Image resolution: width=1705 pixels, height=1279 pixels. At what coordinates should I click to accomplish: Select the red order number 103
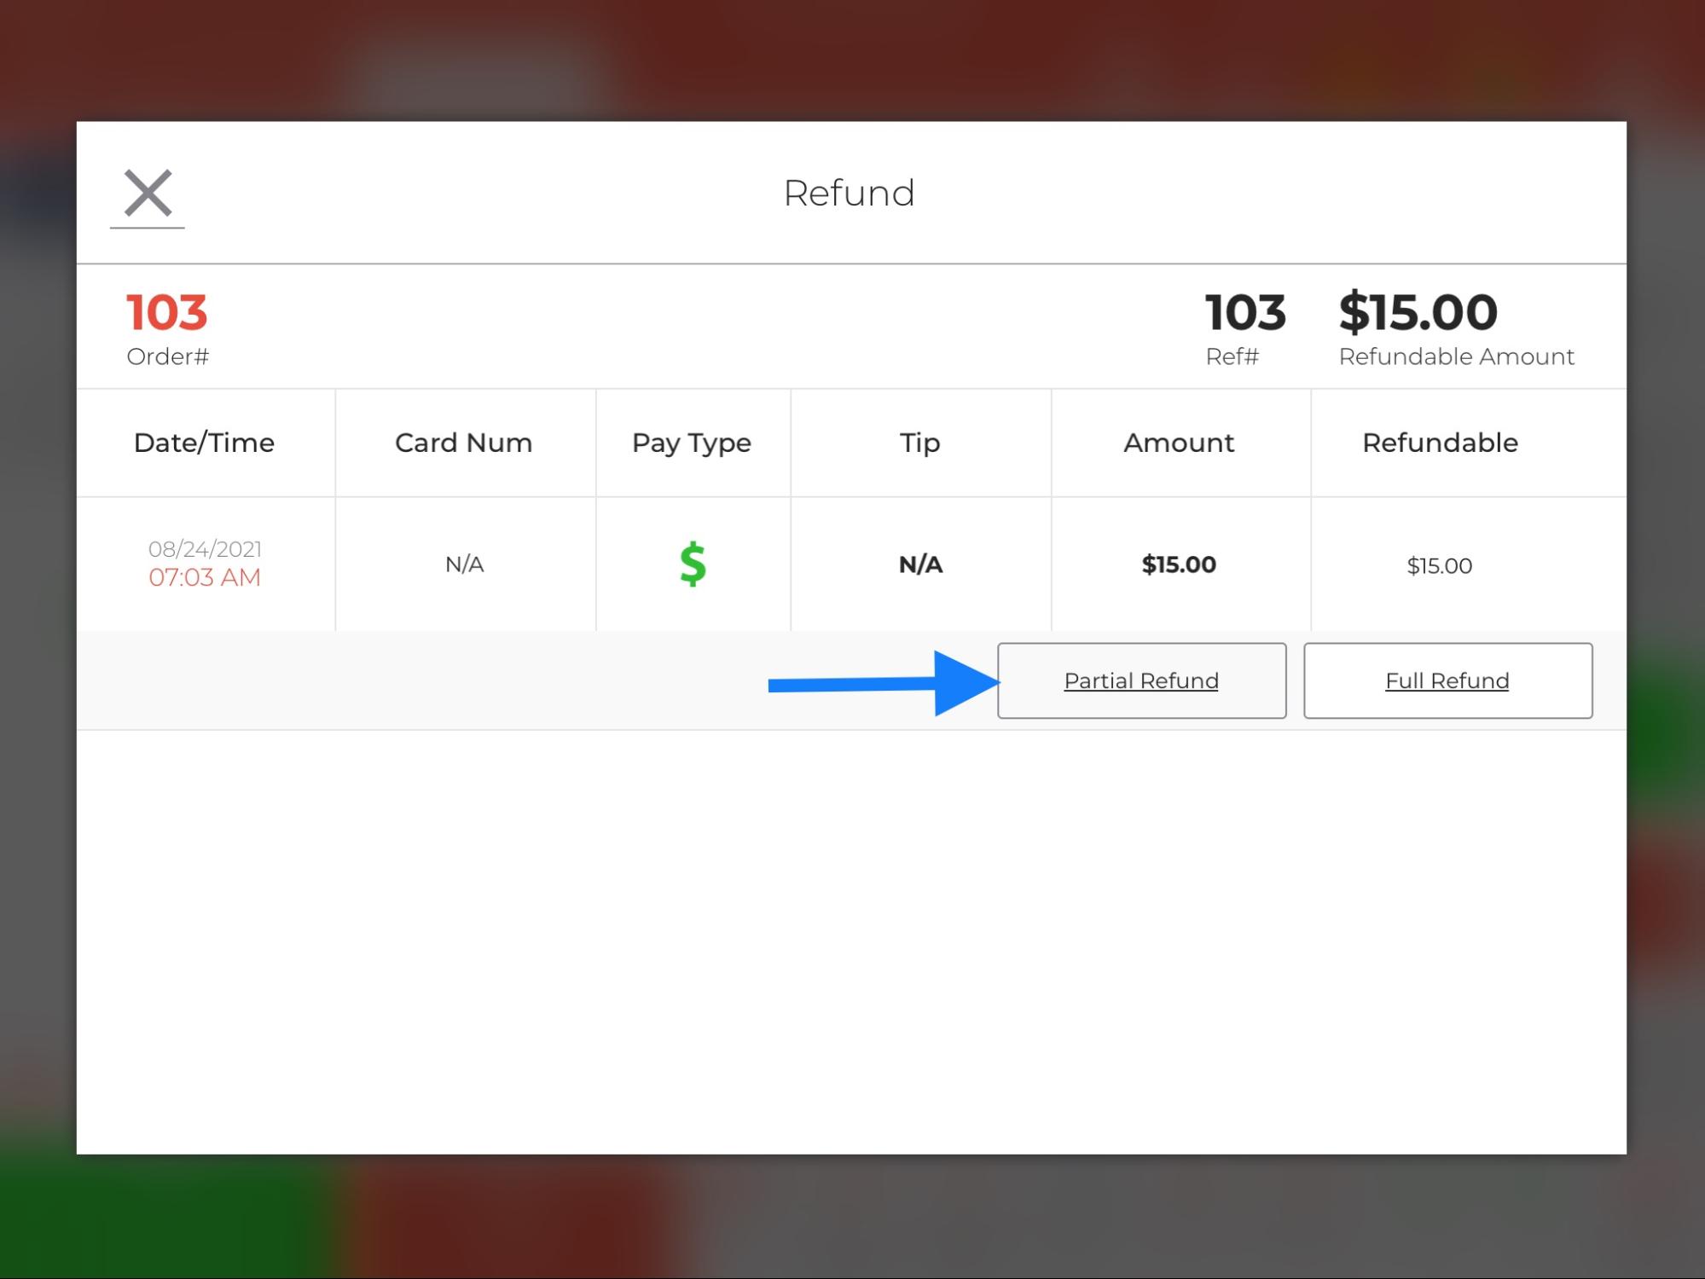(167, 313)
